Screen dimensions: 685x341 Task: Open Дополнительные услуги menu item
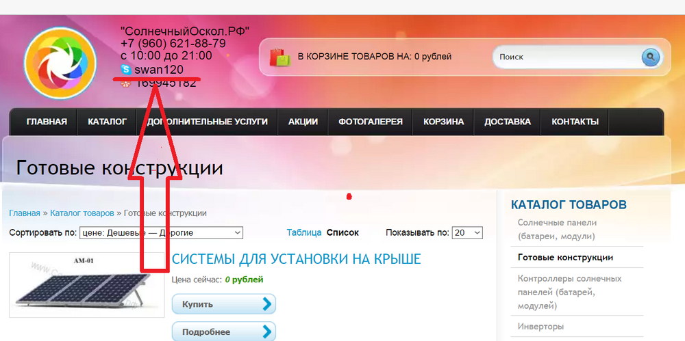[x=207, y=122]
